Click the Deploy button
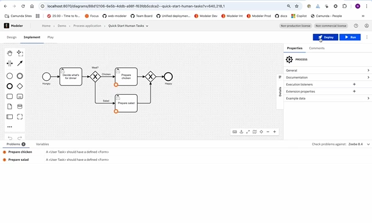372x223 pixels. [325, 37]
